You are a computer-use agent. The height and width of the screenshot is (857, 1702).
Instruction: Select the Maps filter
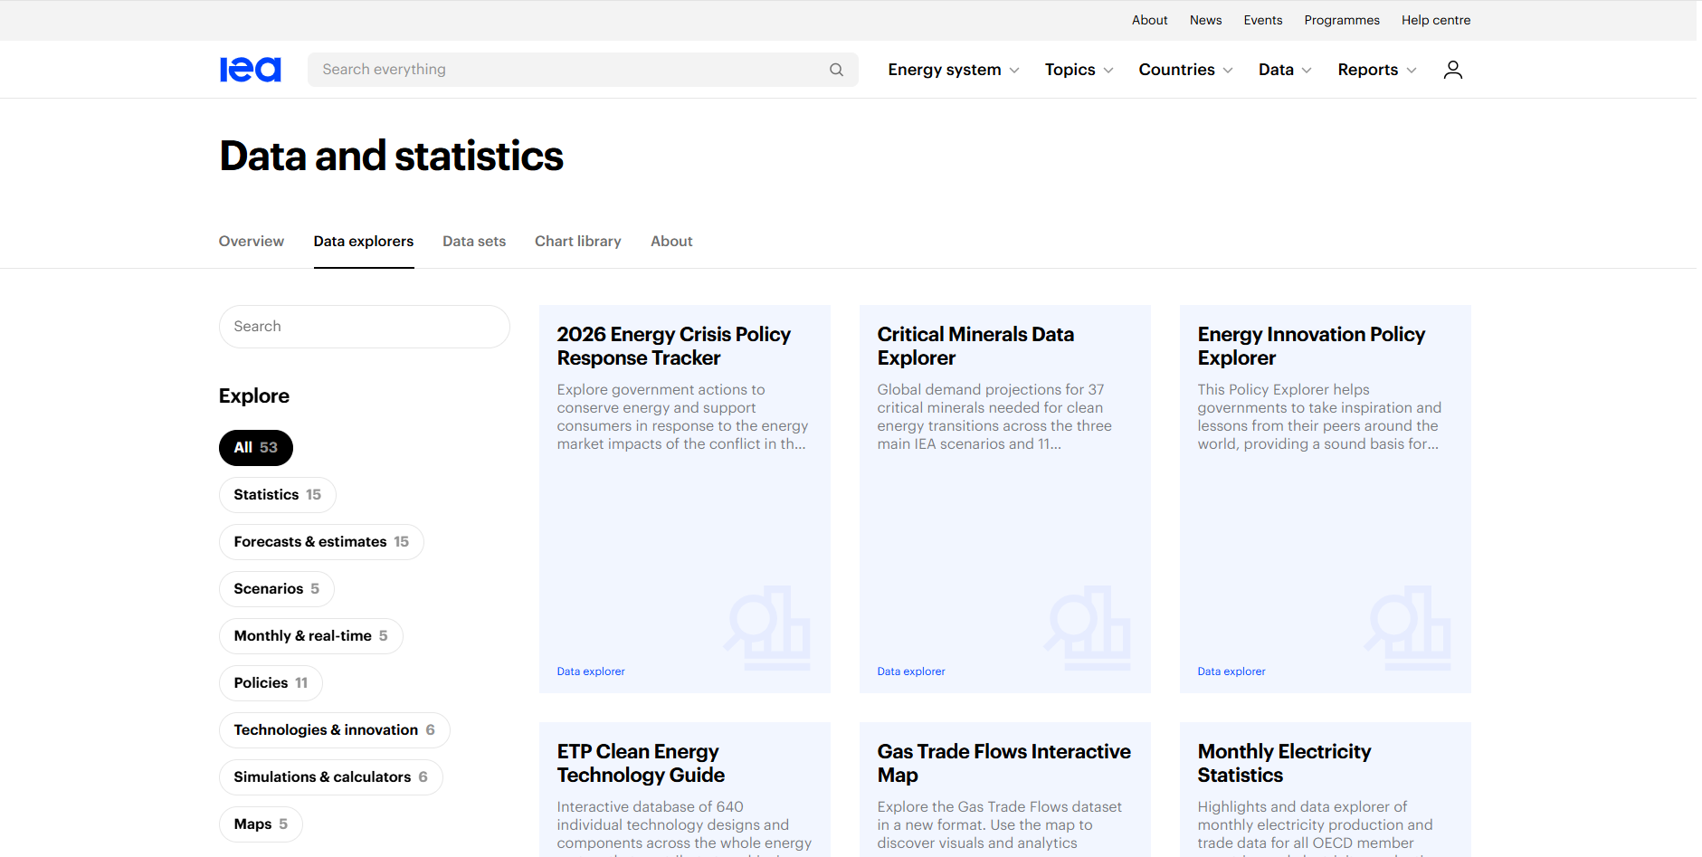pyautogui.click(x=261, y=824)
